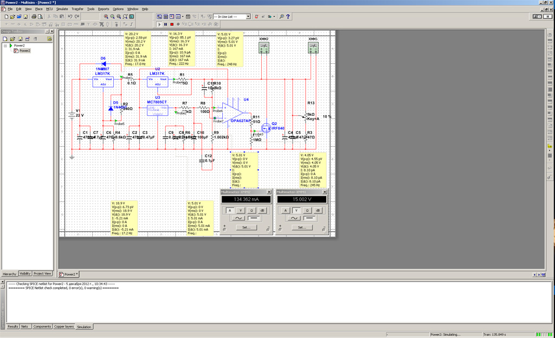The width and height of the screenshot is (555, 338).
Task: Select ammeter mode A on Multimeter-XMM2
Action: [230, 210]
